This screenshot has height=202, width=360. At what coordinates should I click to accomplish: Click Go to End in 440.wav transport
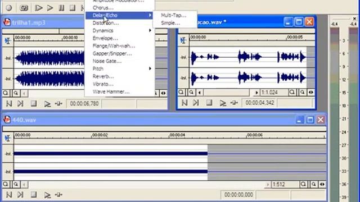coord(20,195)
